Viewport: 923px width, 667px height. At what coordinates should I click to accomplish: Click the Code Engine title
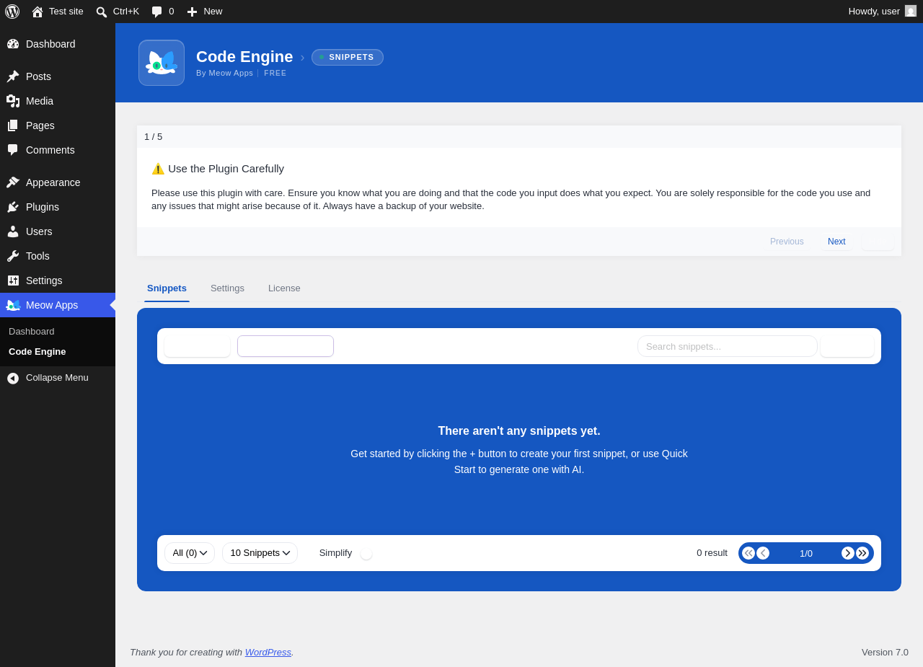244,57
